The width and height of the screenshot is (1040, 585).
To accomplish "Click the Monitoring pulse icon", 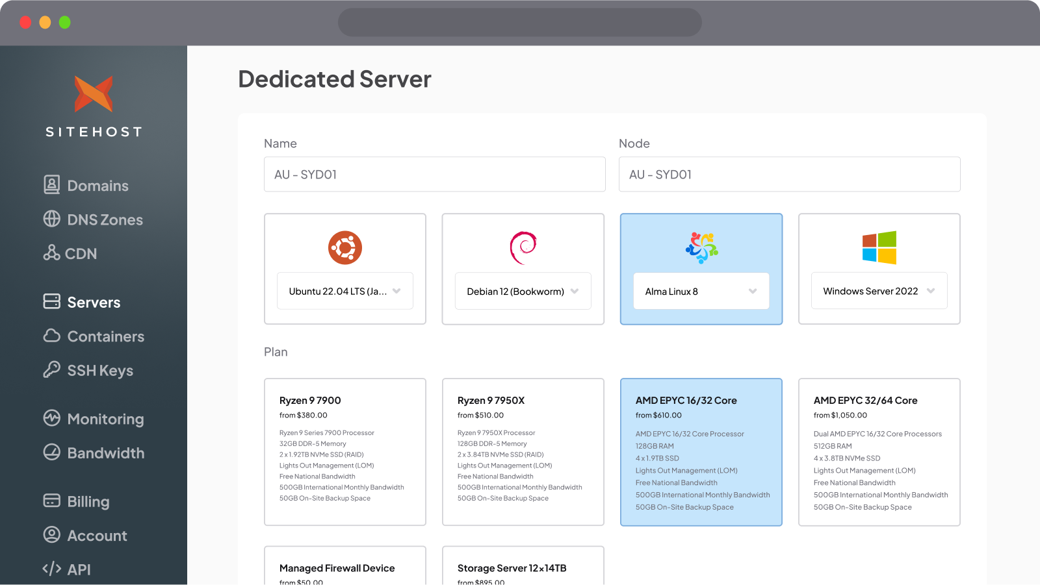I will 51,419.
